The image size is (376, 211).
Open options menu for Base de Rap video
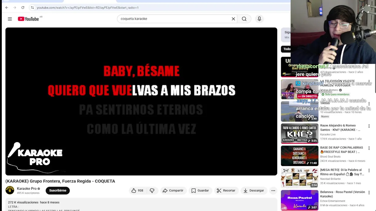click(x=369, y=148)
